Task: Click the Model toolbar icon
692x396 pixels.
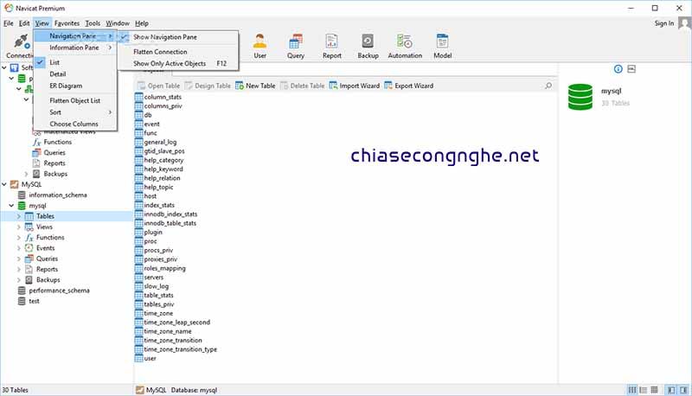Action: click(443, 45)
